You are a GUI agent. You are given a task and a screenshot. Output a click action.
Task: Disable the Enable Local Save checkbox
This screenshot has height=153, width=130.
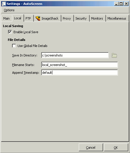pos(10,32)
